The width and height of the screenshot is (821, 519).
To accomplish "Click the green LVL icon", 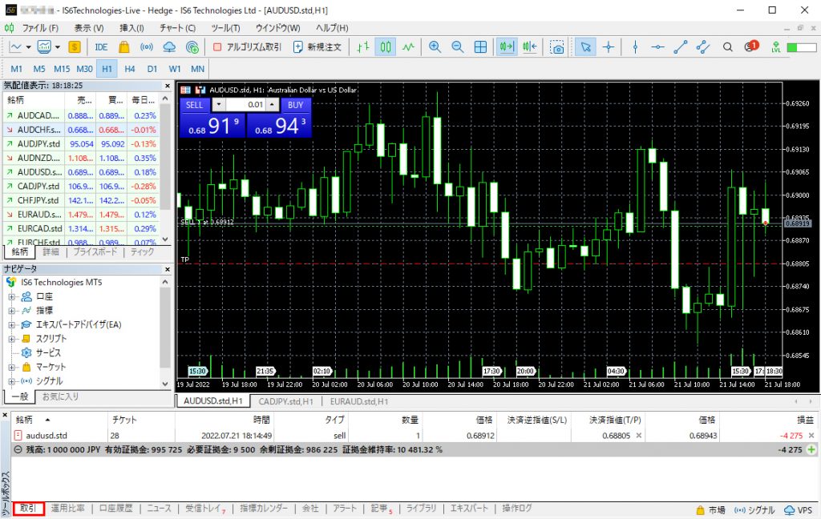I will pos(776,47).
